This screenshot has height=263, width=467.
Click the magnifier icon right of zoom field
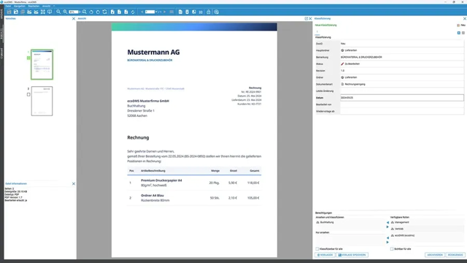[85, 12]
